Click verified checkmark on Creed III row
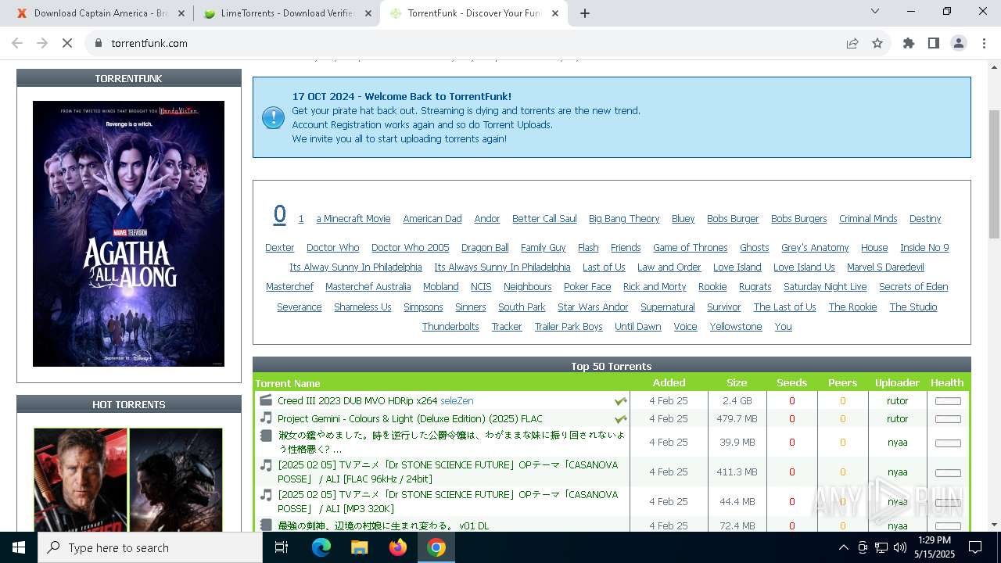 click(x=620, y=401)
